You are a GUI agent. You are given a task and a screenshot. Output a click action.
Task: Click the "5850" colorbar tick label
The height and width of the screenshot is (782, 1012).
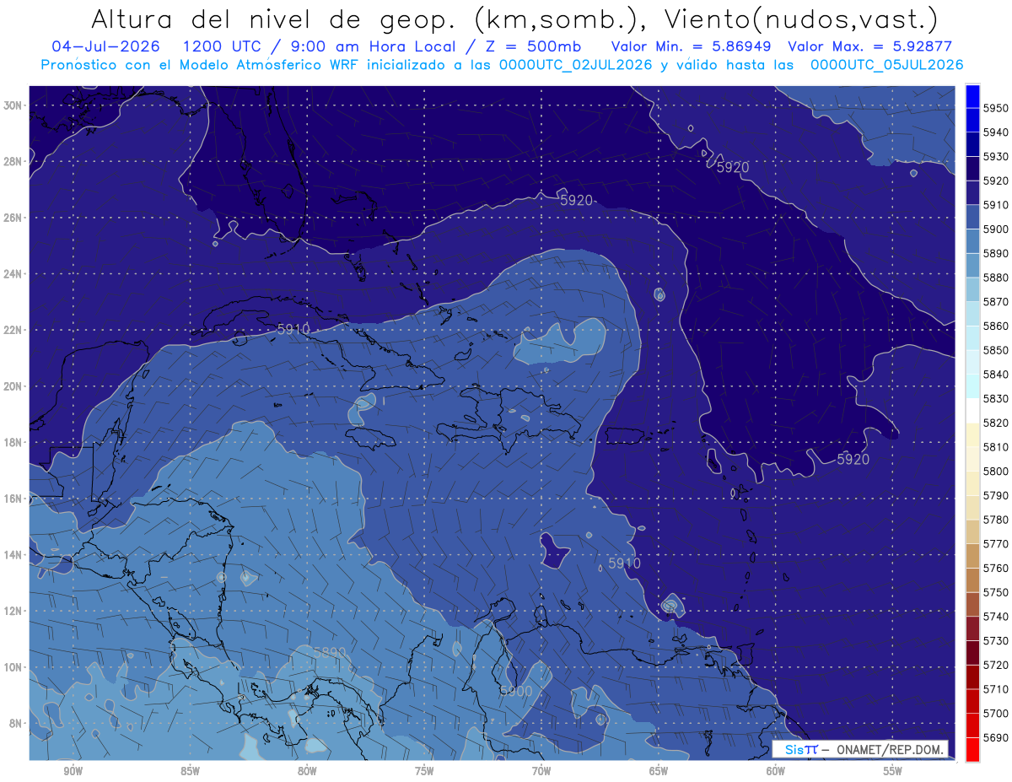(x=996, y=350)
